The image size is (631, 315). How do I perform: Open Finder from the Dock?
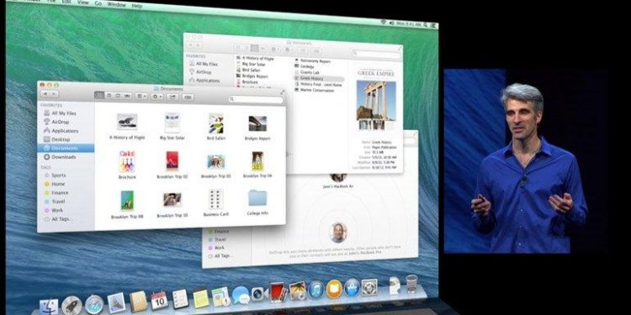tap(49, 307)
